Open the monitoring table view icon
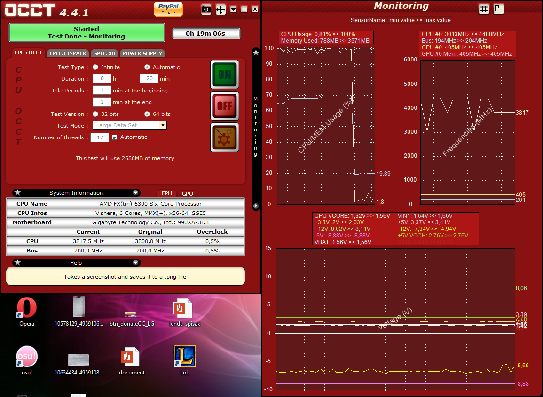The image size is (543, 397). [x=484, y=9]
